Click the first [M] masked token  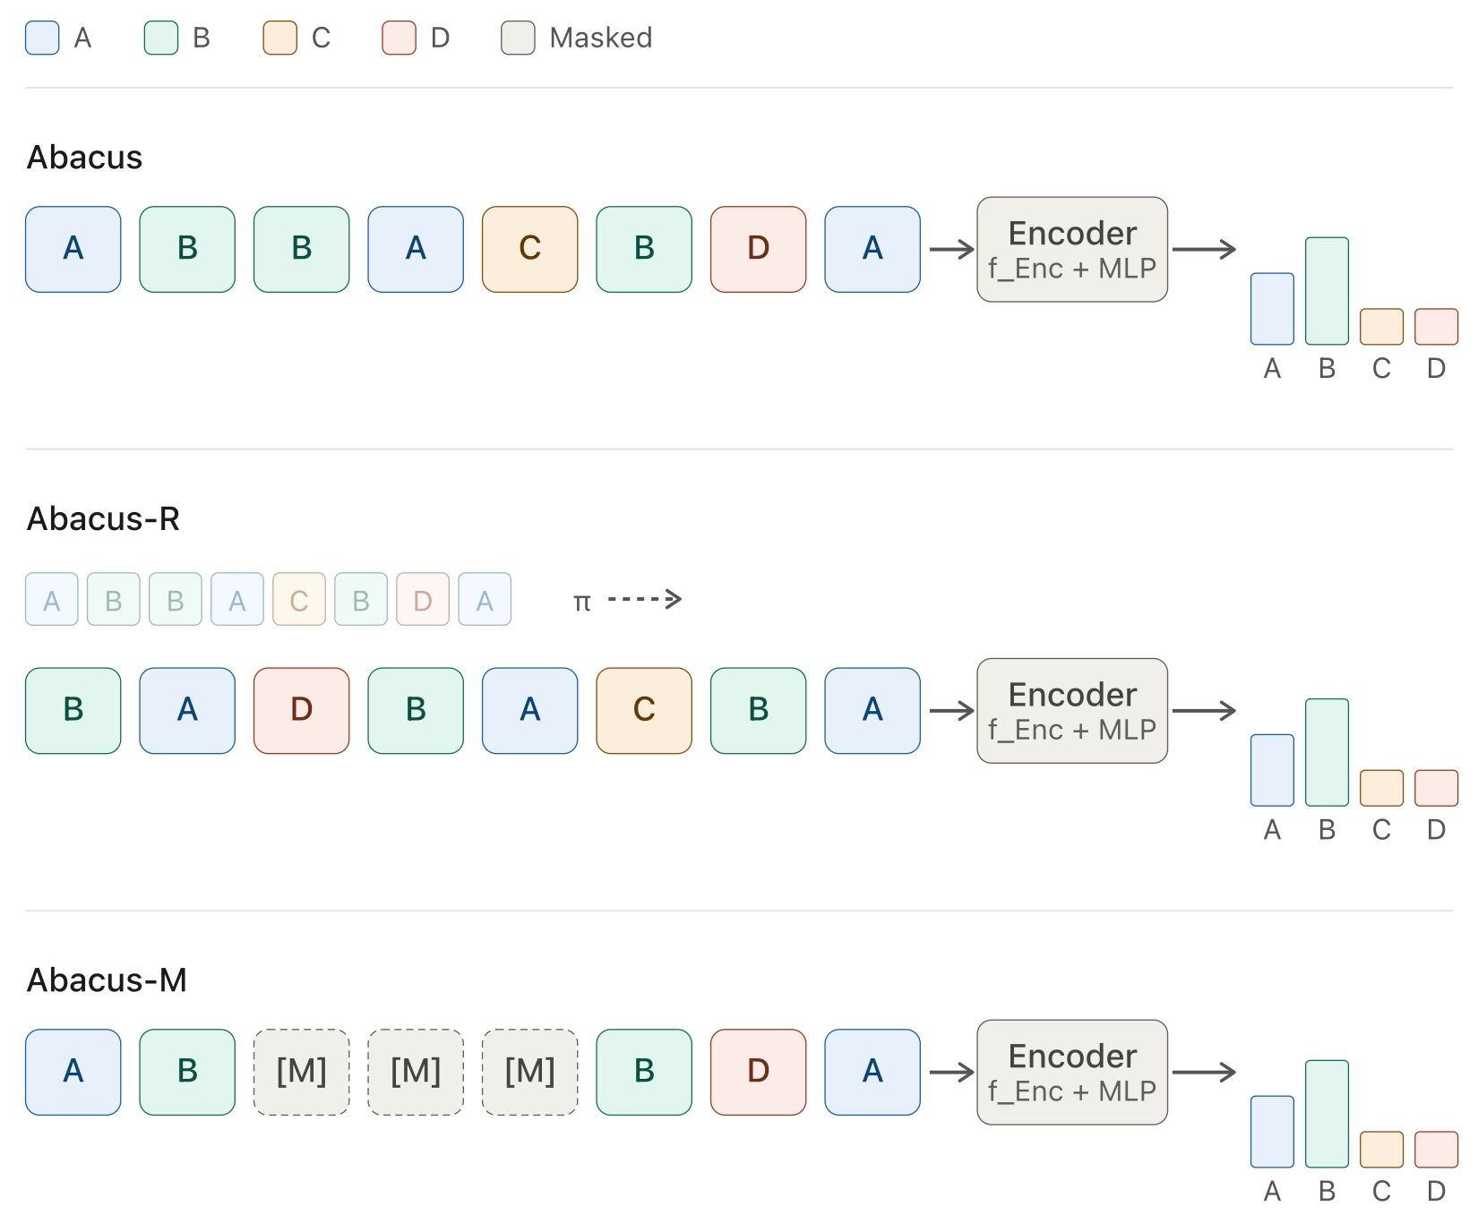coord(301,1072)
